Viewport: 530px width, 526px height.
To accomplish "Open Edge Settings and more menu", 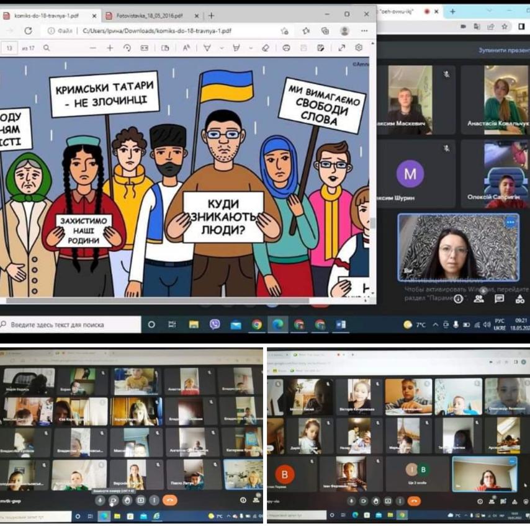I will click(x=364, y=31).
